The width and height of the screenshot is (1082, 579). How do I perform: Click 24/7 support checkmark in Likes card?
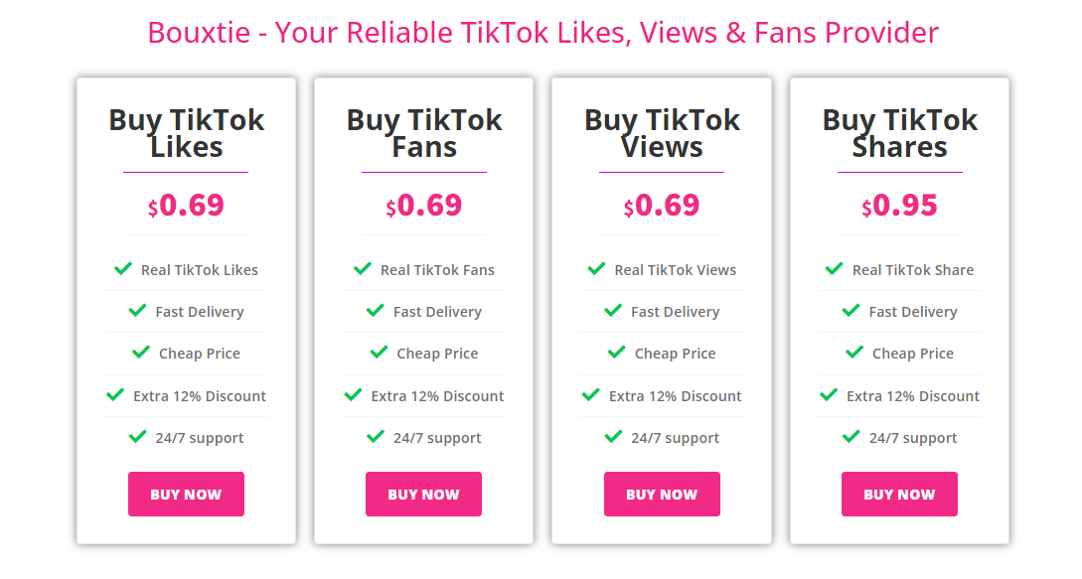click(137, 436)
